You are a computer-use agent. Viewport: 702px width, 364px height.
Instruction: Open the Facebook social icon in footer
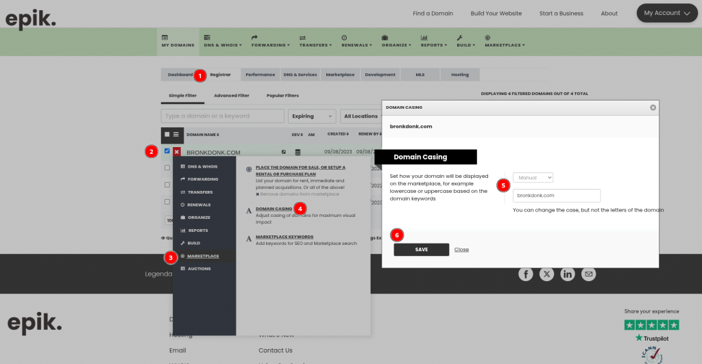pyautogui.click(x=526, y=274)
